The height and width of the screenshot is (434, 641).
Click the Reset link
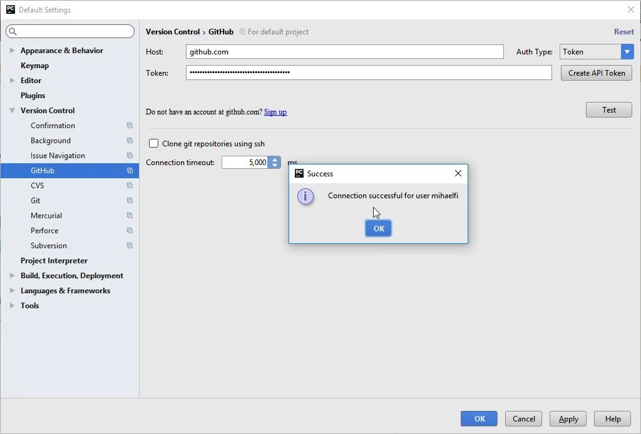coord(624,31)
